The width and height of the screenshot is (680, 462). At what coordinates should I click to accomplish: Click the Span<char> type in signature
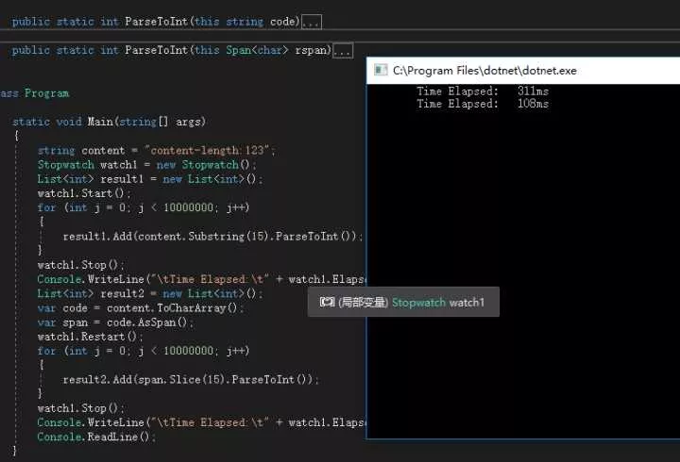point(257,51)
